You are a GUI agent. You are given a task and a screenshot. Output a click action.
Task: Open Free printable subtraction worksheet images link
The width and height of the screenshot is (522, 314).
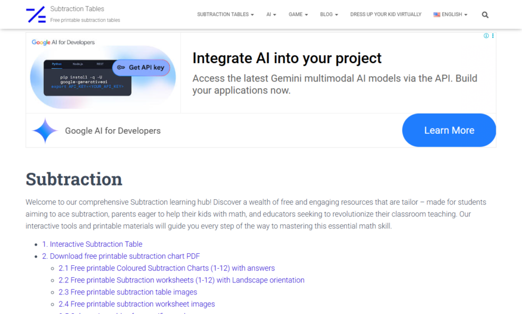(136, 304)
